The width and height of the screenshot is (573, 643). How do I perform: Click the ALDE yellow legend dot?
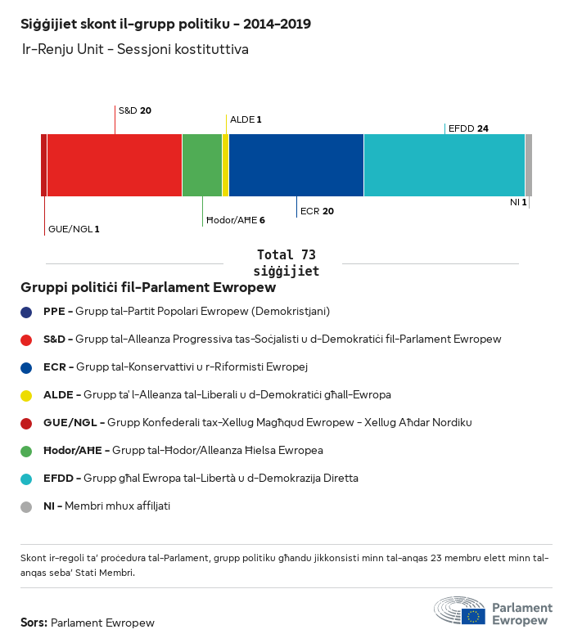(x=26, y=395)
